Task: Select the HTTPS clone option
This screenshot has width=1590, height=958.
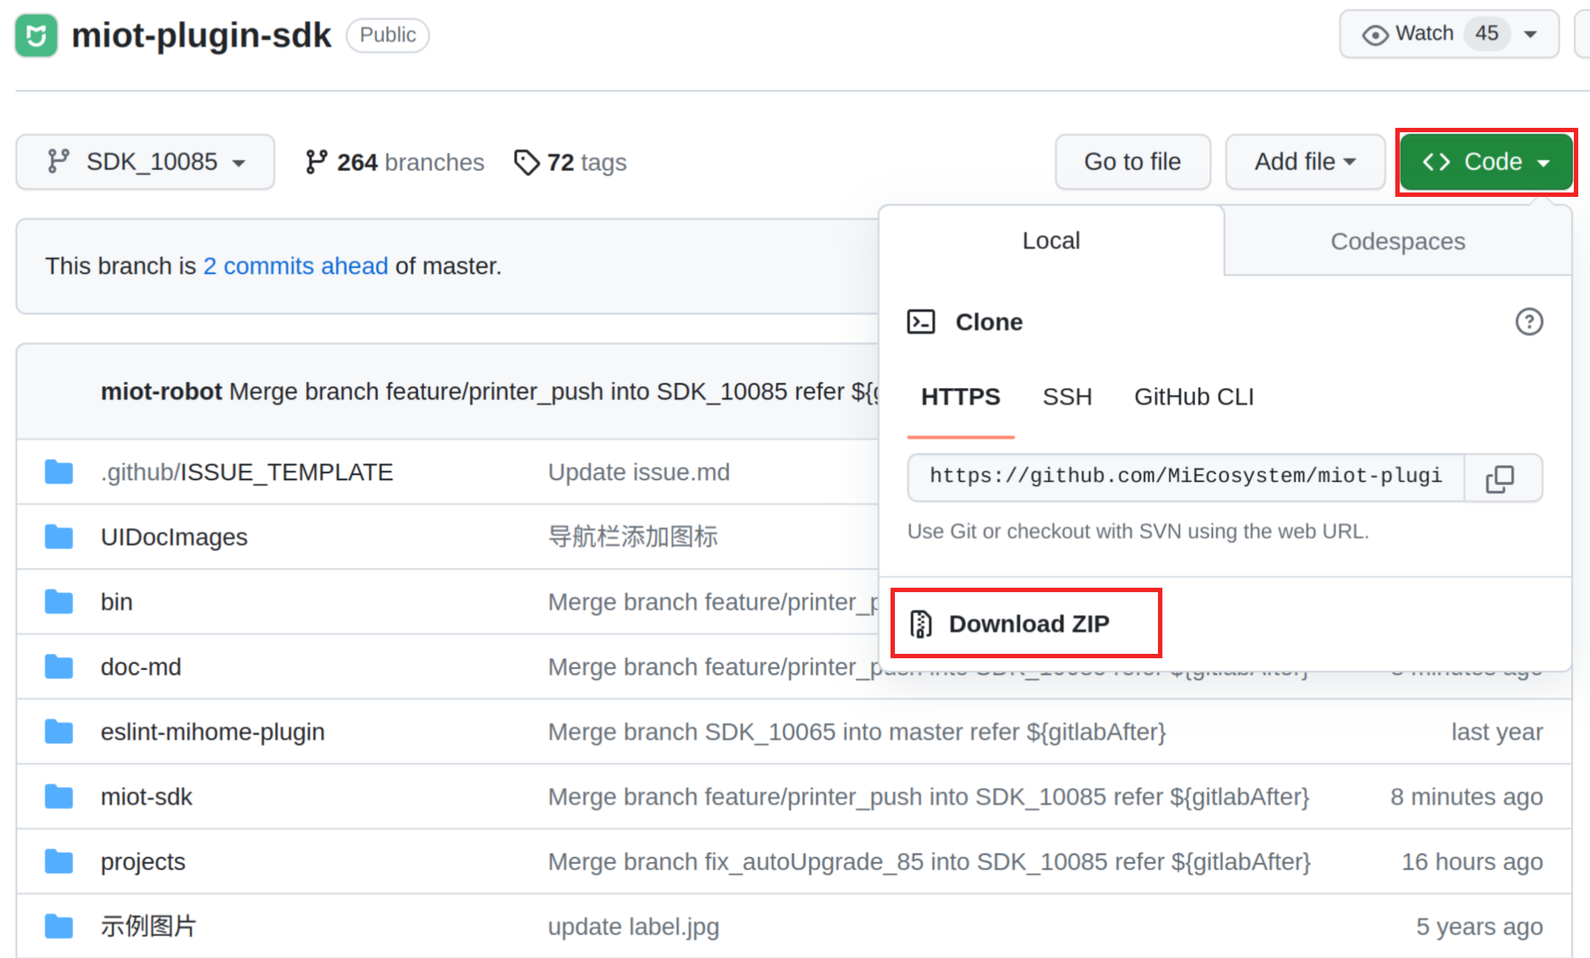Action: [960, 397]
